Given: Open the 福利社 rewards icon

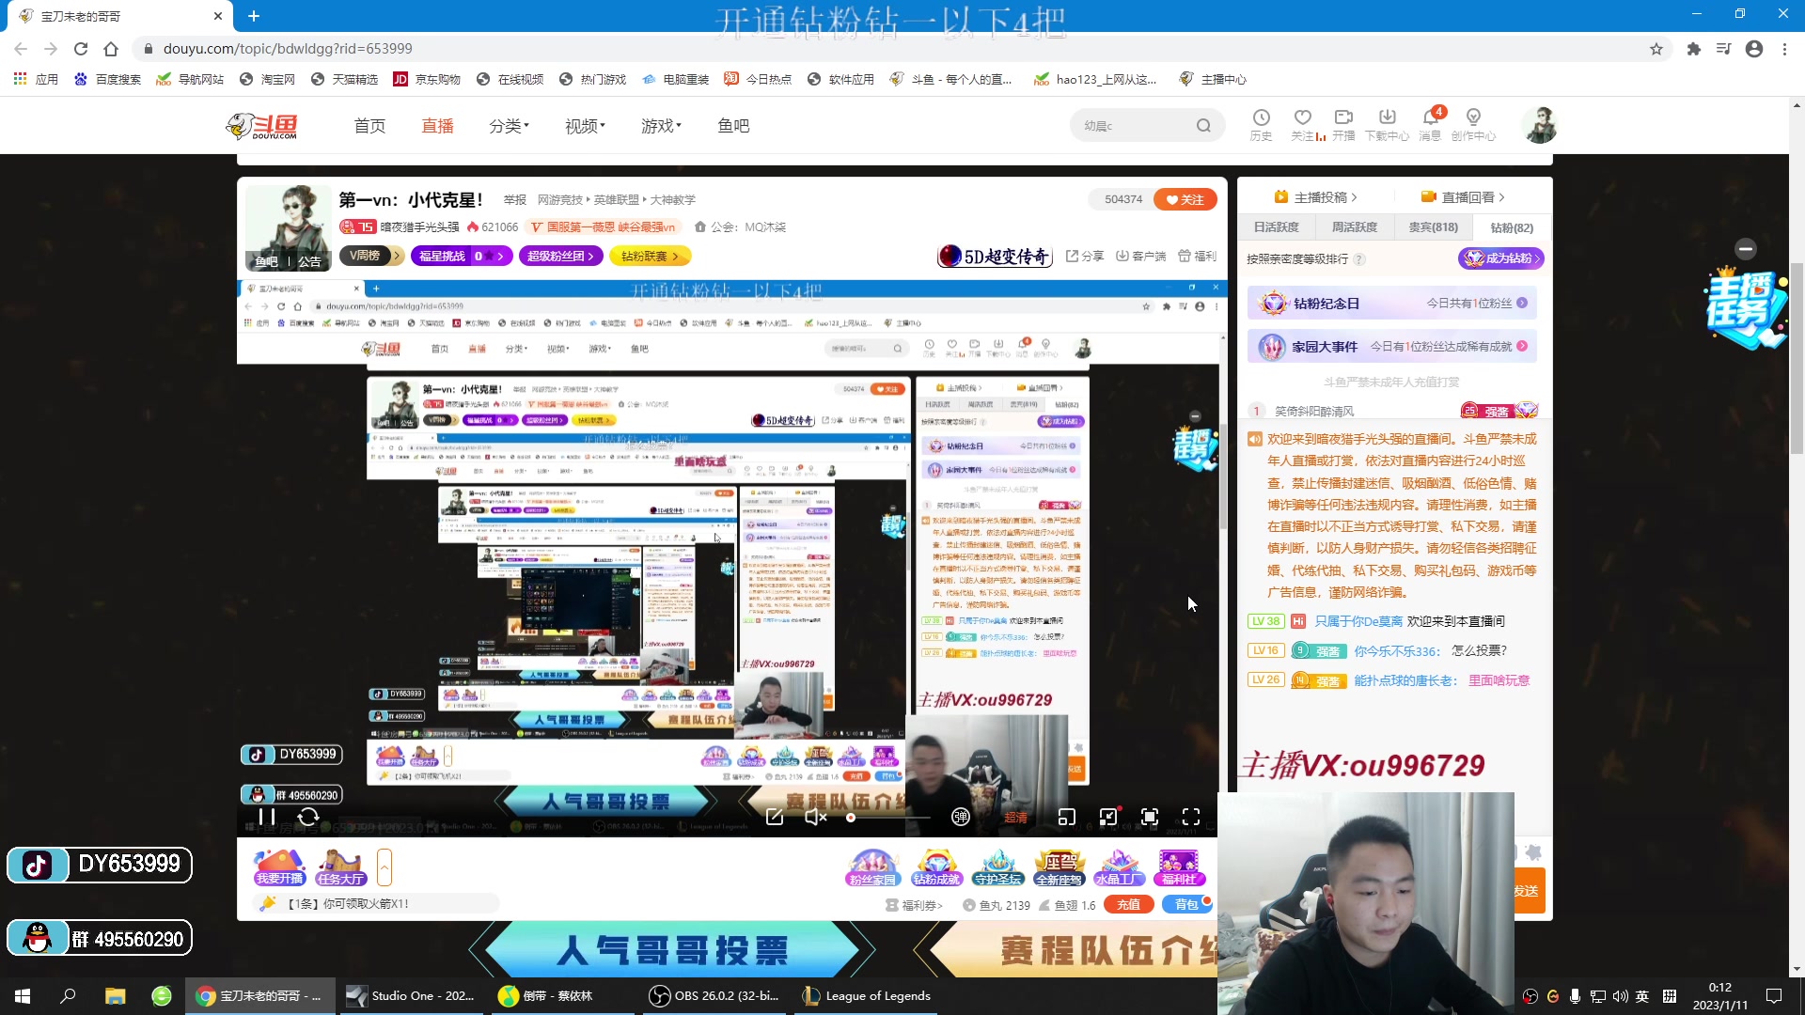Looking at the screenshot, I should pos(1181,866).
